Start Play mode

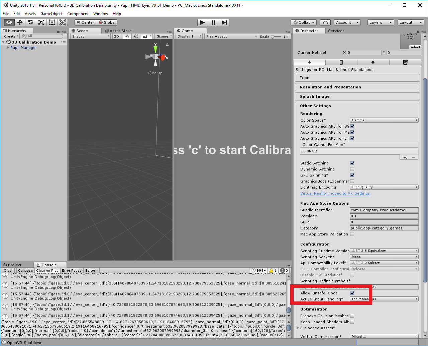pyautogui.click(x=202, y=22)
